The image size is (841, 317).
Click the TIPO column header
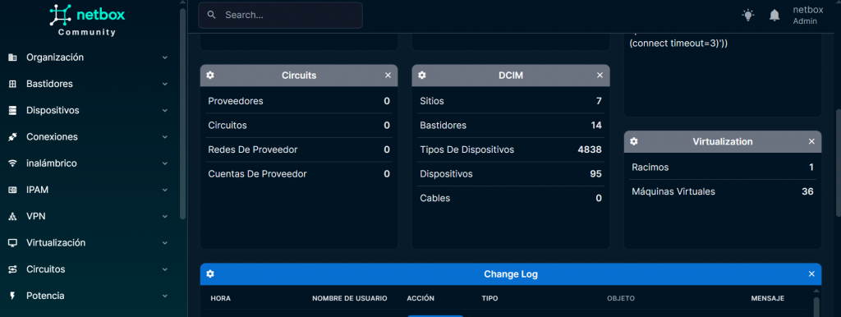point(490,298)
